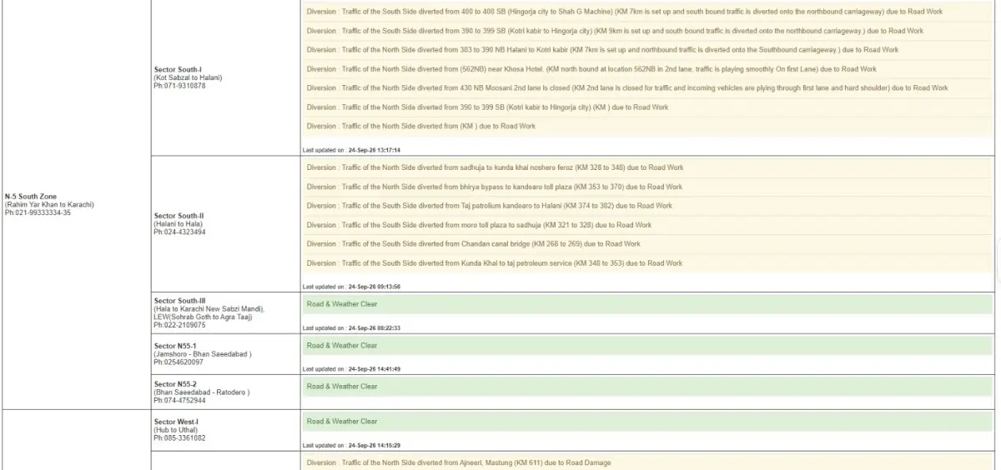Click the Chandan canal bridge diversion notice
1001x470 pixels.
point(647,244)
